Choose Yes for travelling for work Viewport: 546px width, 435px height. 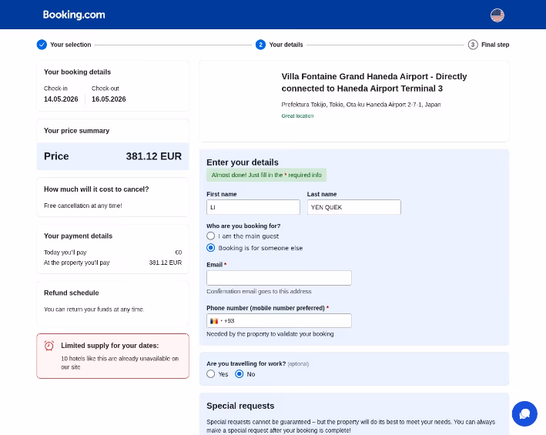pyautogui.click(x=211, y=374)
